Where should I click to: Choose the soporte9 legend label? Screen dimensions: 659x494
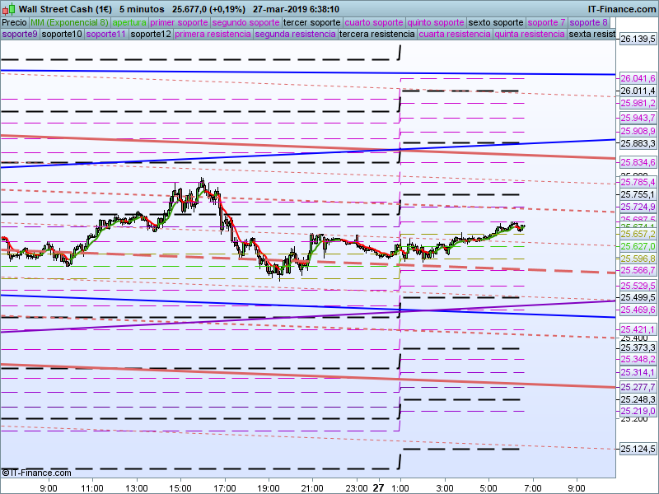(20, 34)
